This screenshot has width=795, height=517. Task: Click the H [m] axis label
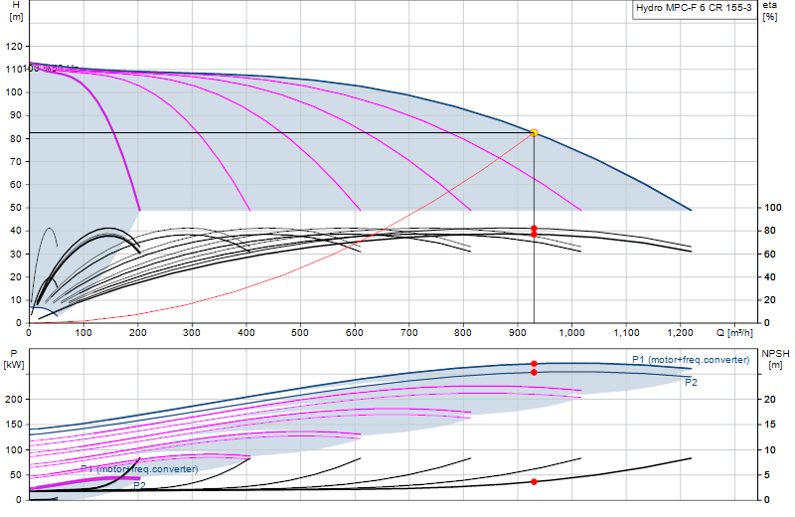click(16, 11)
